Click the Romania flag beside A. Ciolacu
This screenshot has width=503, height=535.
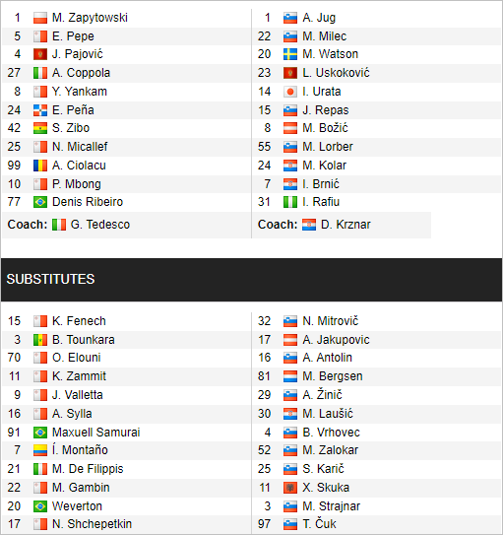[40, 166]
